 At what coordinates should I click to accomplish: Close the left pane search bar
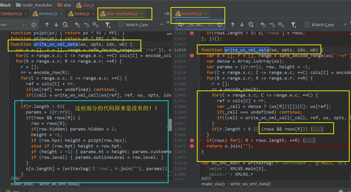(168, 22)
